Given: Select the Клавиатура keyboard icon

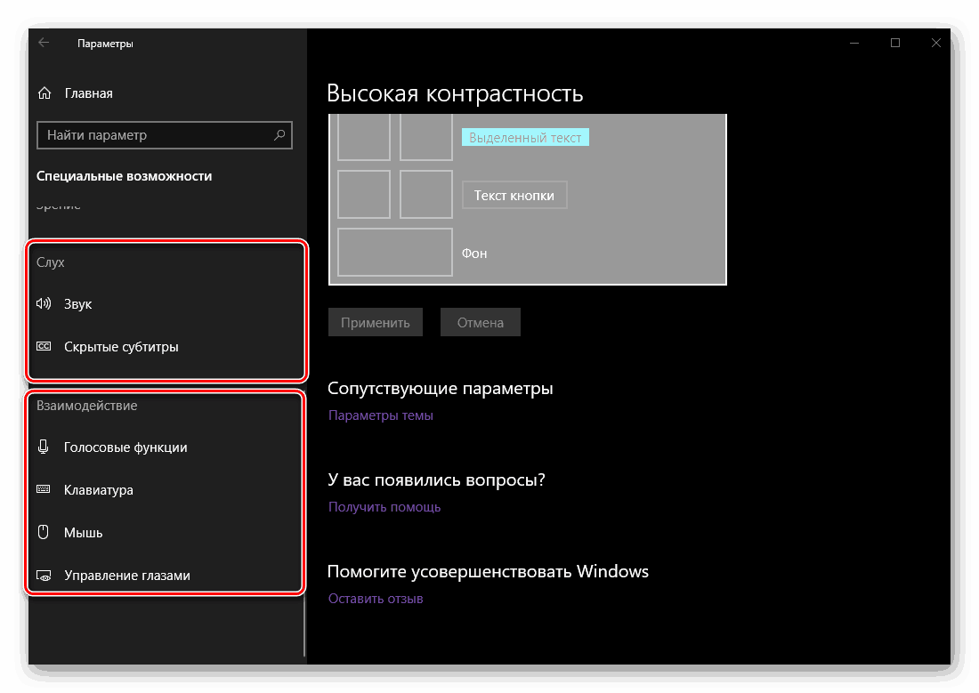Looking at the screenshot, I should pyautogui.click(x=44, y=489).
